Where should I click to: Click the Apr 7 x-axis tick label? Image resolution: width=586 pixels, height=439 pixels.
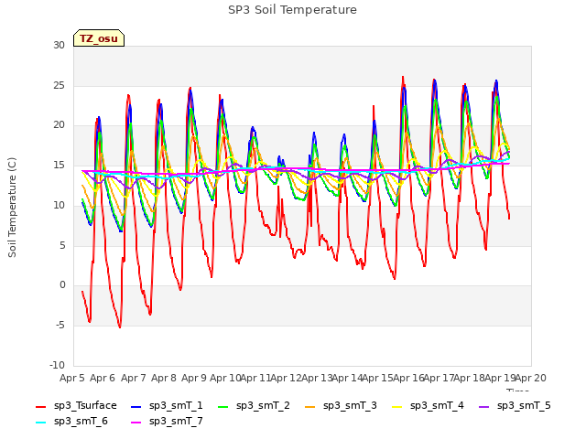134,378
